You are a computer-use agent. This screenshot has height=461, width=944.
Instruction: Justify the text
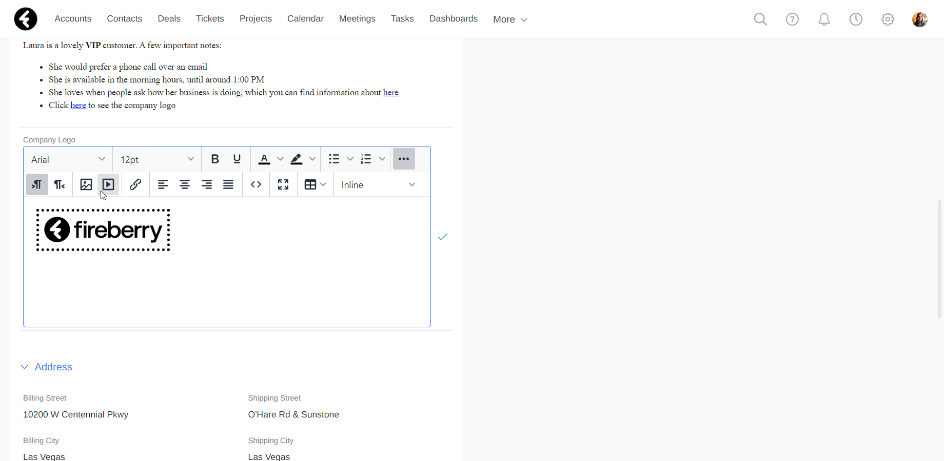click(228, 184)
